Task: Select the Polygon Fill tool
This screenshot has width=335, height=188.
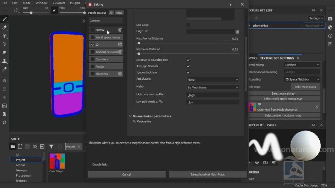Action: (5, 44)
